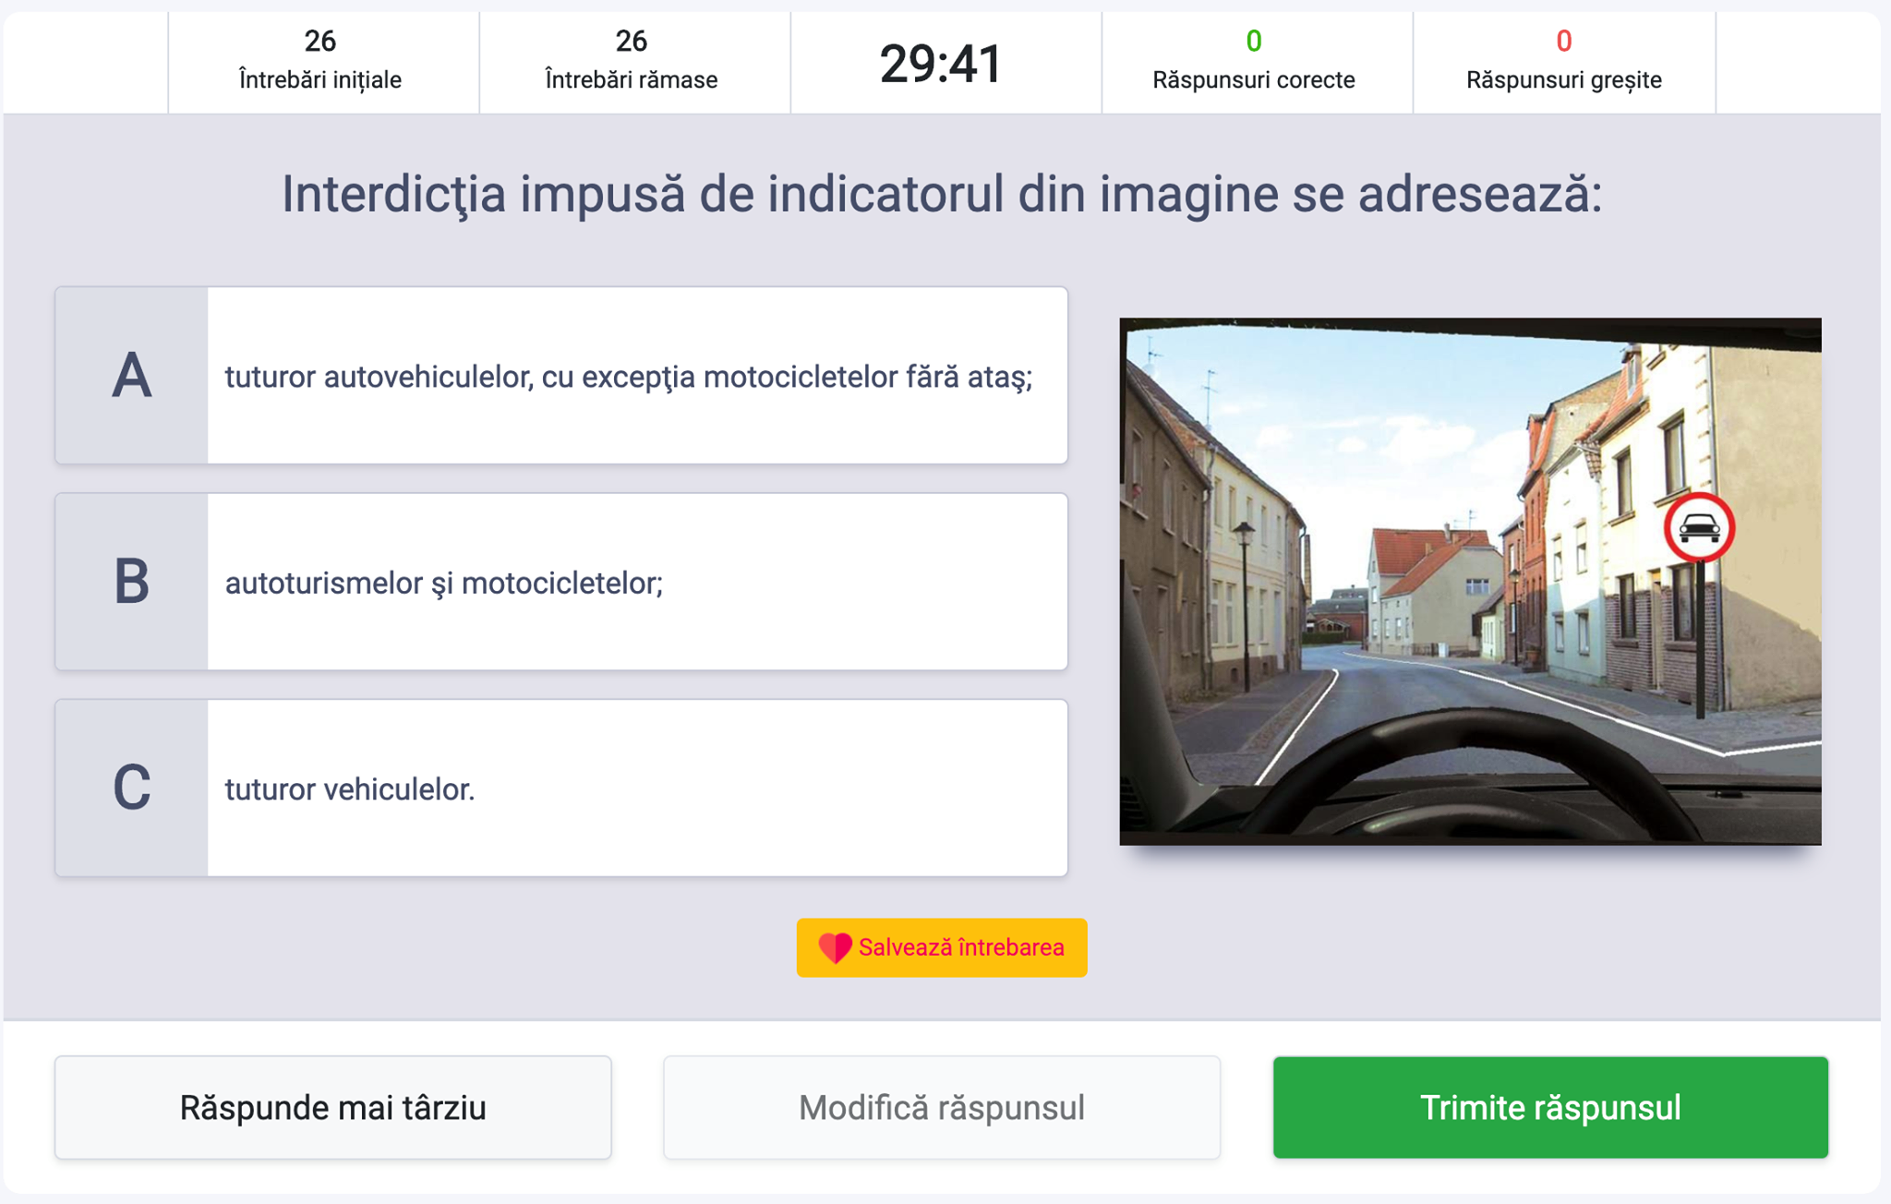Image resolution: width=1891 pixels, height=1204 pixels.
Task: Click Modifică răspunsul button
Action: [x=942, y=1107]
